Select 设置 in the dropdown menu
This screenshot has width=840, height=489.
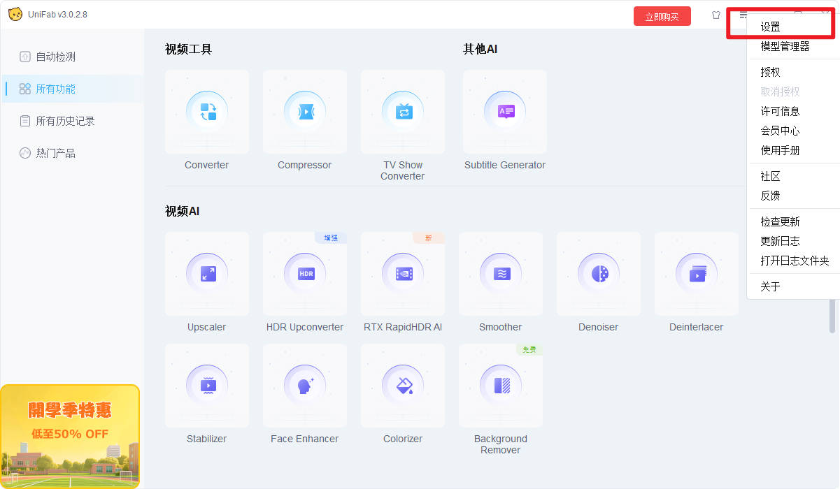click(771, 27)
